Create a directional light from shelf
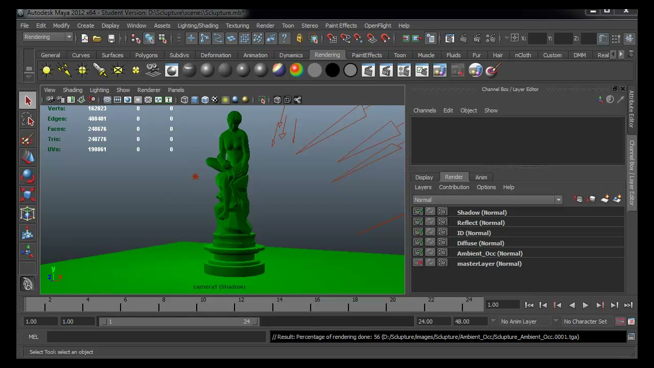 click(64, 71)
